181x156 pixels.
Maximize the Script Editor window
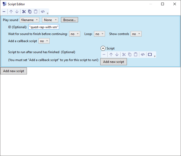163,4
